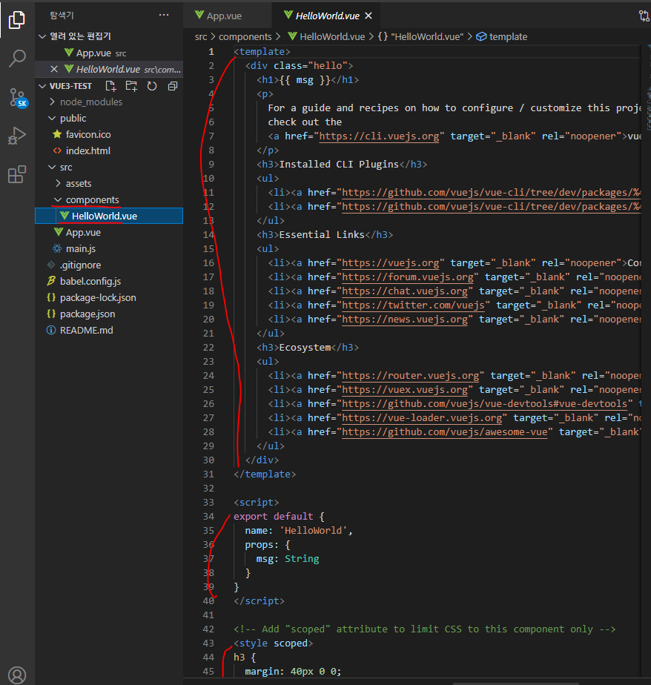Open the compare changes icon in editor toolbar
The image size is (651, 685).
point(644,16)
